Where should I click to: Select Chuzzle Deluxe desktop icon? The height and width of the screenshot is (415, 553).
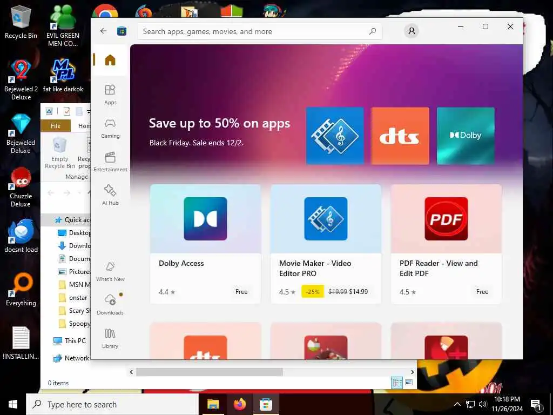[x=21, y=187]
